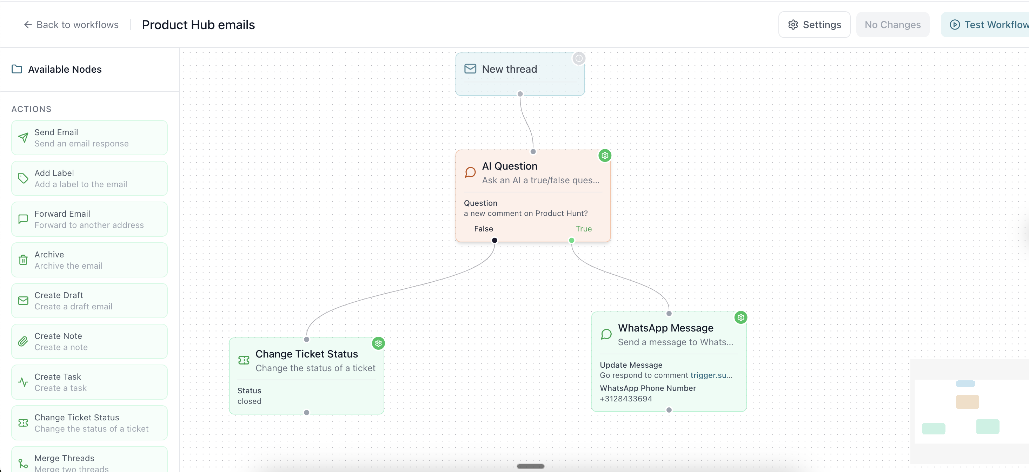1029x472 pixels.
Task: Click the gear icon on AI Question node
Action: 605,156
